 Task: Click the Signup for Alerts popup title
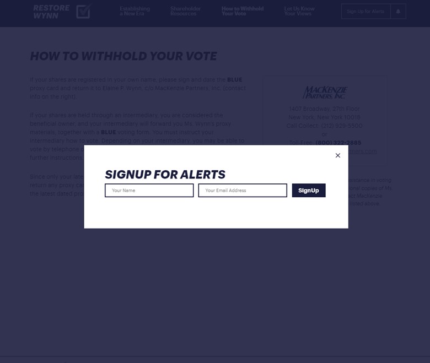coord(165,175)
